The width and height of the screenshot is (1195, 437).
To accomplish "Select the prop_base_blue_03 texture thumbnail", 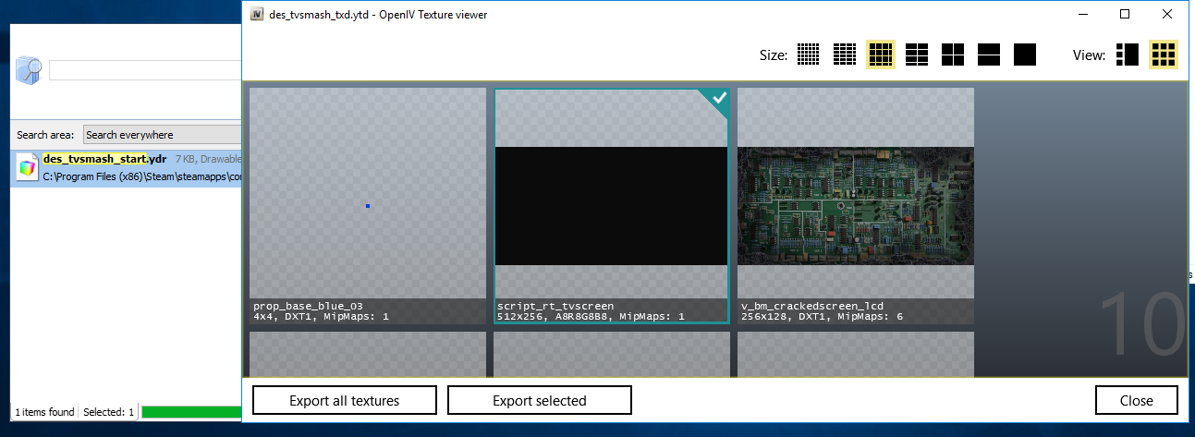I will click(x=368, y=205).
